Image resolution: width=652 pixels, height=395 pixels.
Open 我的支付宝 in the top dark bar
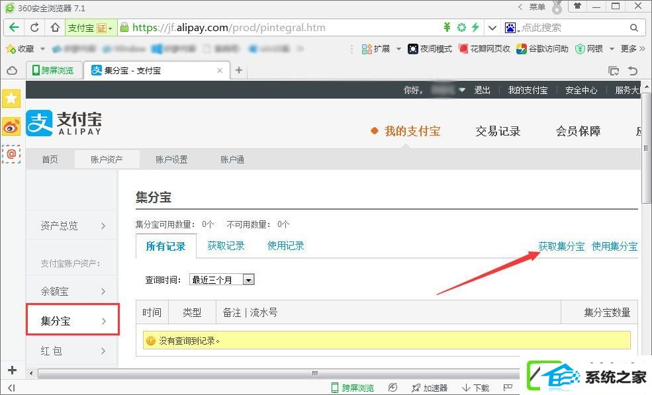pyautogui.click(x=528, y=90)
